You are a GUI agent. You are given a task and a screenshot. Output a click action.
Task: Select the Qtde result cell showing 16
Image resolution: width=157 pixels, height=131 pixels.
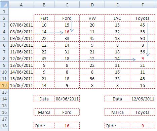(67, 126)
